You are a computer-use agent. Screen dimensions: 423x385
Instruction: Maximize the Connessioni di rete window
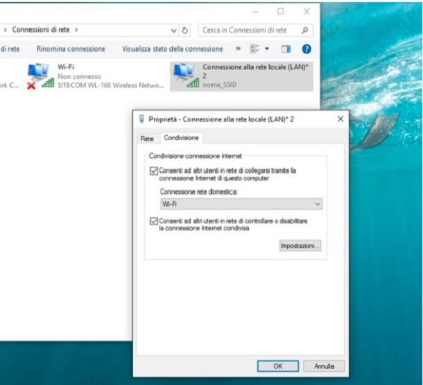281,11
